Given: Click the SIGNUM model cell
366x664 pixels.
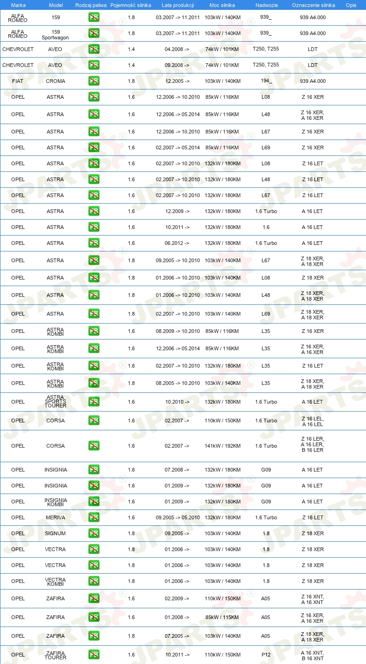Looking at the screenshot, I should 56,533.
